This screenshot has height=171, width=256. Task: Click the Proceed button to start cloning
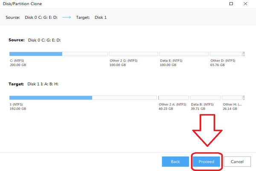(207, 162)
